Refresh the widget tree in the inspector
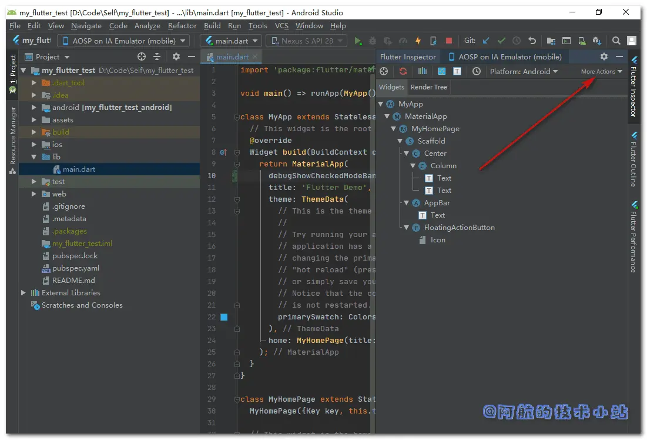 [403, 72]
